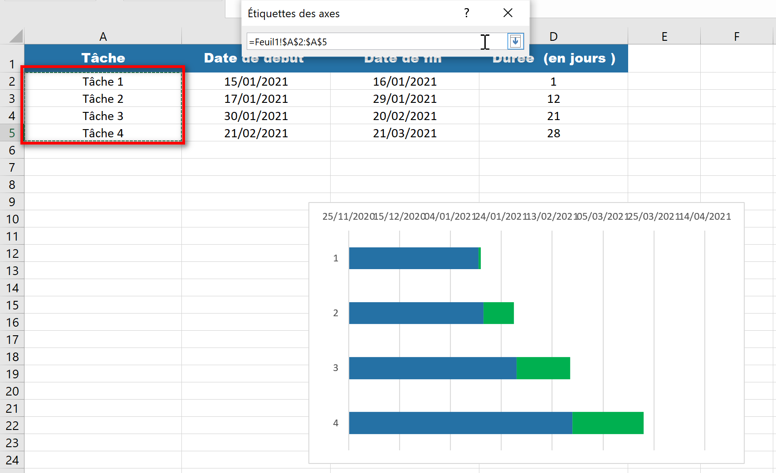Select row 5 header
This screenshot has width=776, height=473.
[x=12, y=133]
